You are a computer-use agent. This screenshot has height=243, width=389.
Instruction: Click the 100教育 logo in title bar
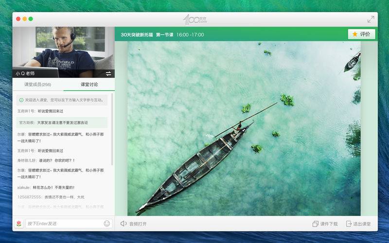tap(195, 19)
